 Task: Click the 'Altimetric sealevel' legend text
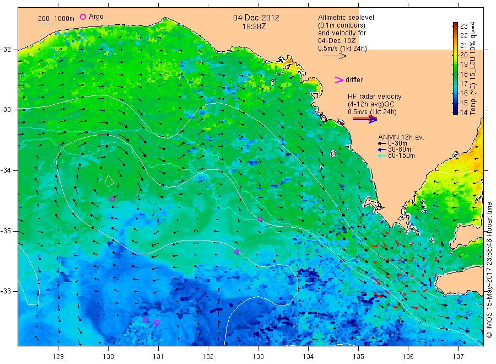point(346,18)
